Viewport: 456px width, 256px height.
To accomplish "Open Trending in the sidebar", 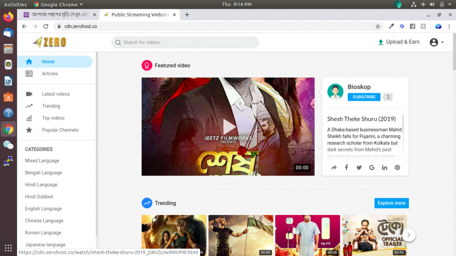I will click(x=51, y=106).
